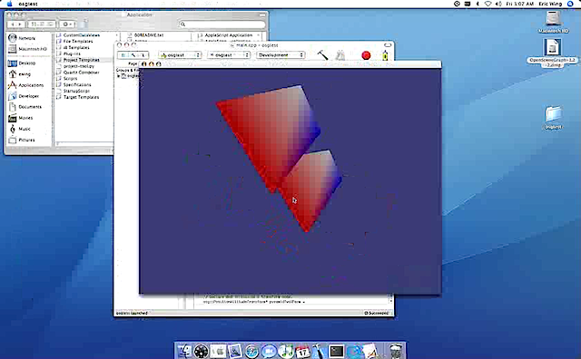Open the Finder Action gear menu
Screen dimensions: 581x359
(67, 24)
